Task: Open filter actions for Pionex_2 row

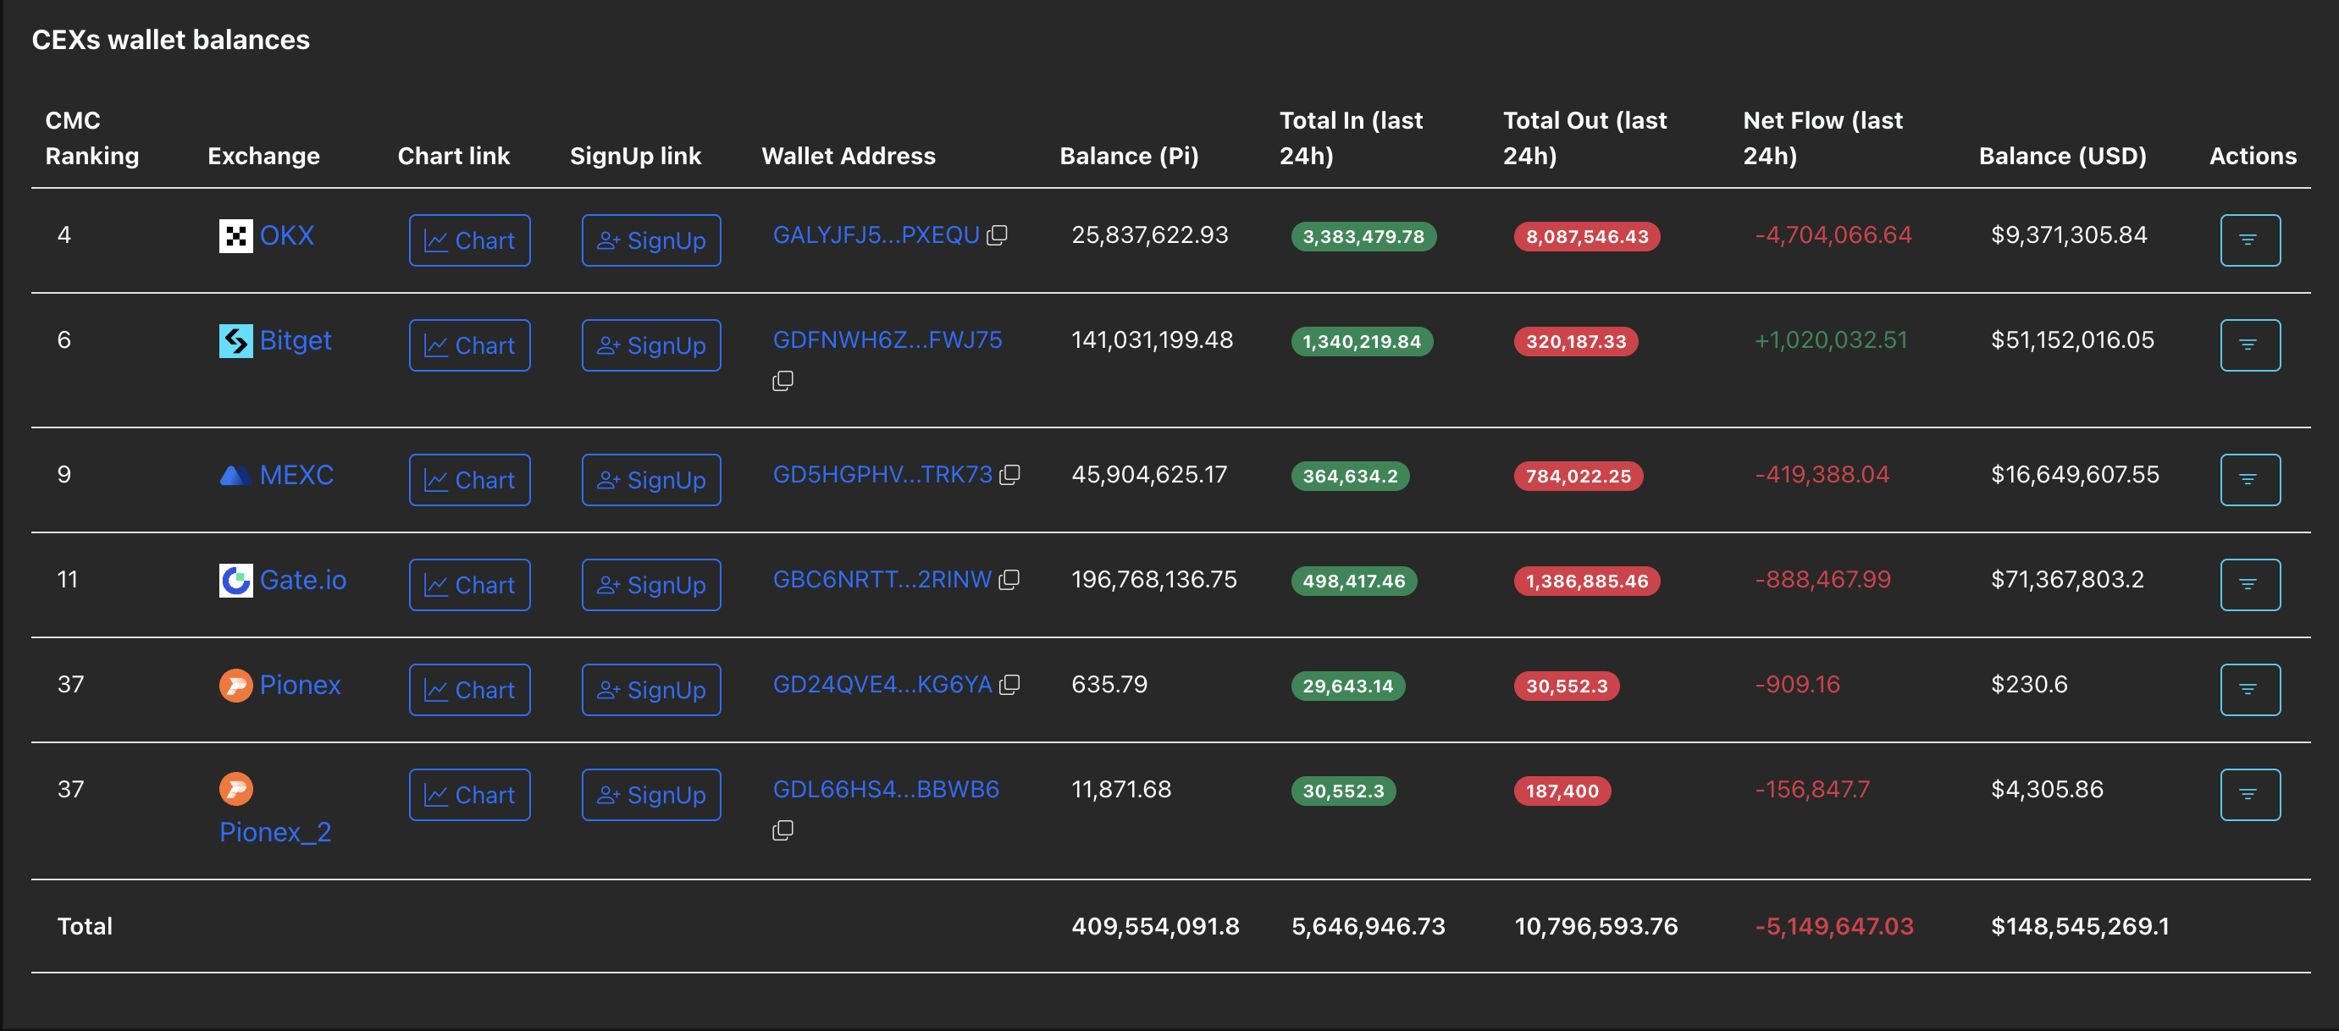Action: tap(2249, 795)
